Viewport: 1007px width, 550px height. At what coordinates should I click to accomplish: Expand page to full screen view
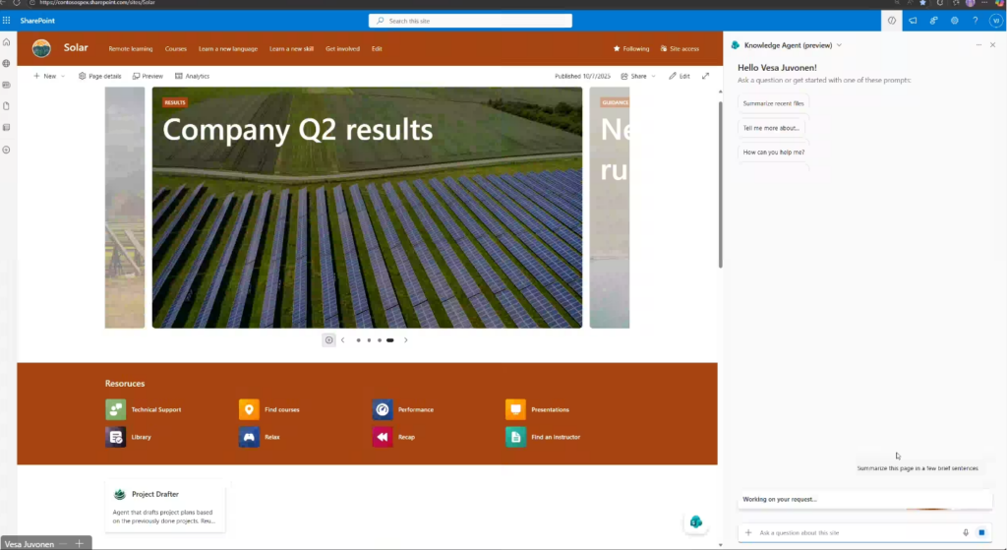point(705,76)
